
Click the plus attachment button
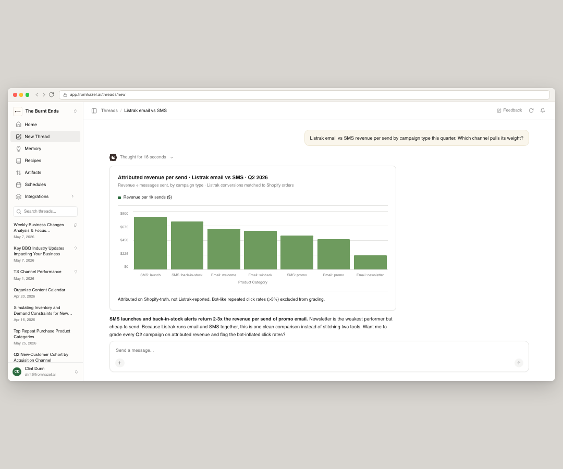click(x=119, y=363)
